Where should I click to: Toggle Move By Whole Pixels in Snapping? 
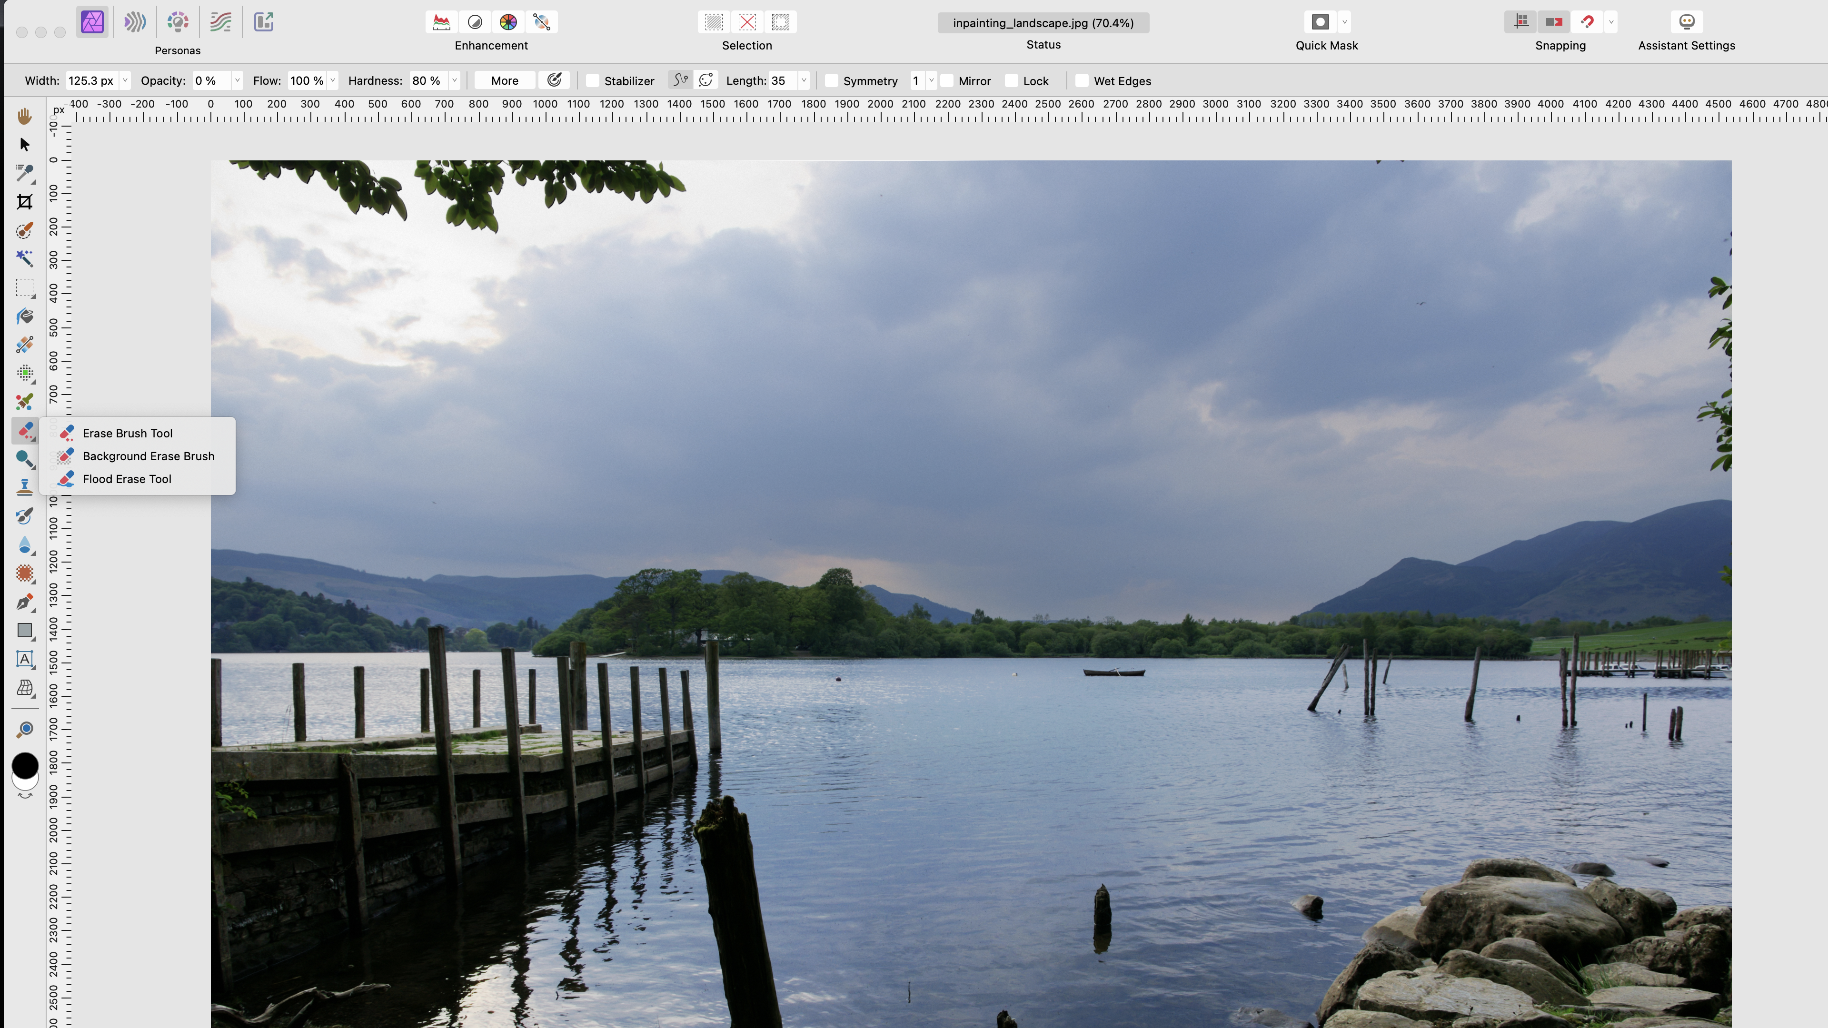pyautogui.click(x=1554, y=22)
